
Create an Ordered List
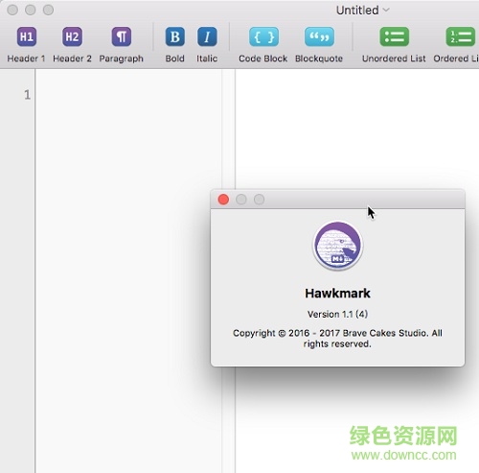(x=460, y=36)
